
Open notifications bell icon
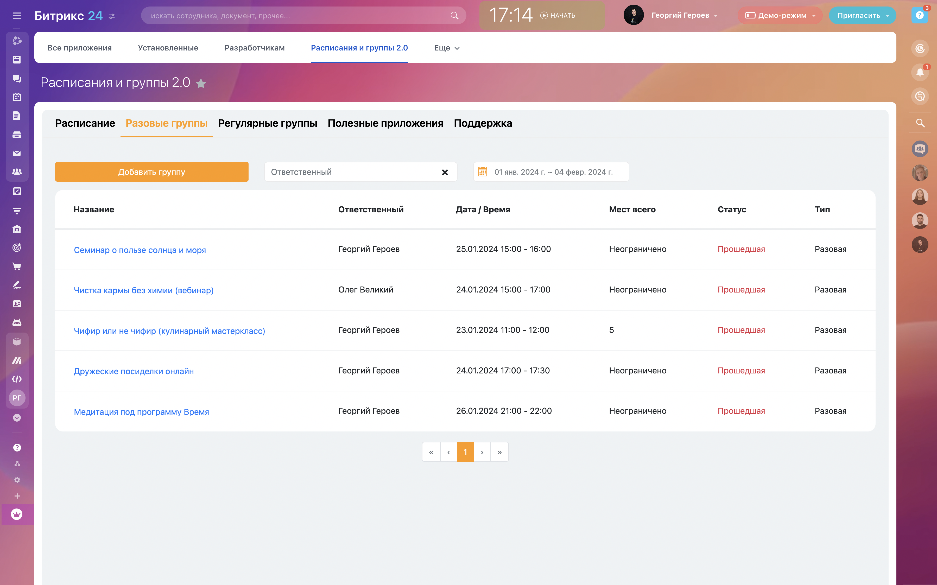920,72
